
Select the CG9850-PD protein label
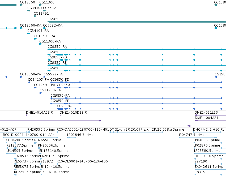click(x=60, y=80)
